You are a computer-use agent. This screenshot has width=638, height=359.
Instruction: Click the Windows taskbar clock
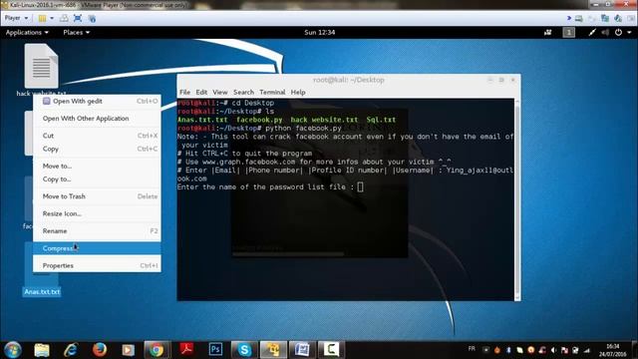tap(612, 350)
